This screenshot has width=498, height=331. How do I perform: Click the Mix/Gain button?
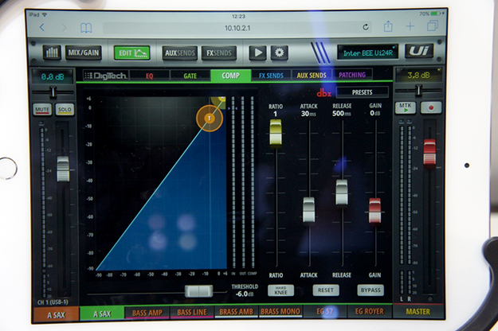point(83,53)
